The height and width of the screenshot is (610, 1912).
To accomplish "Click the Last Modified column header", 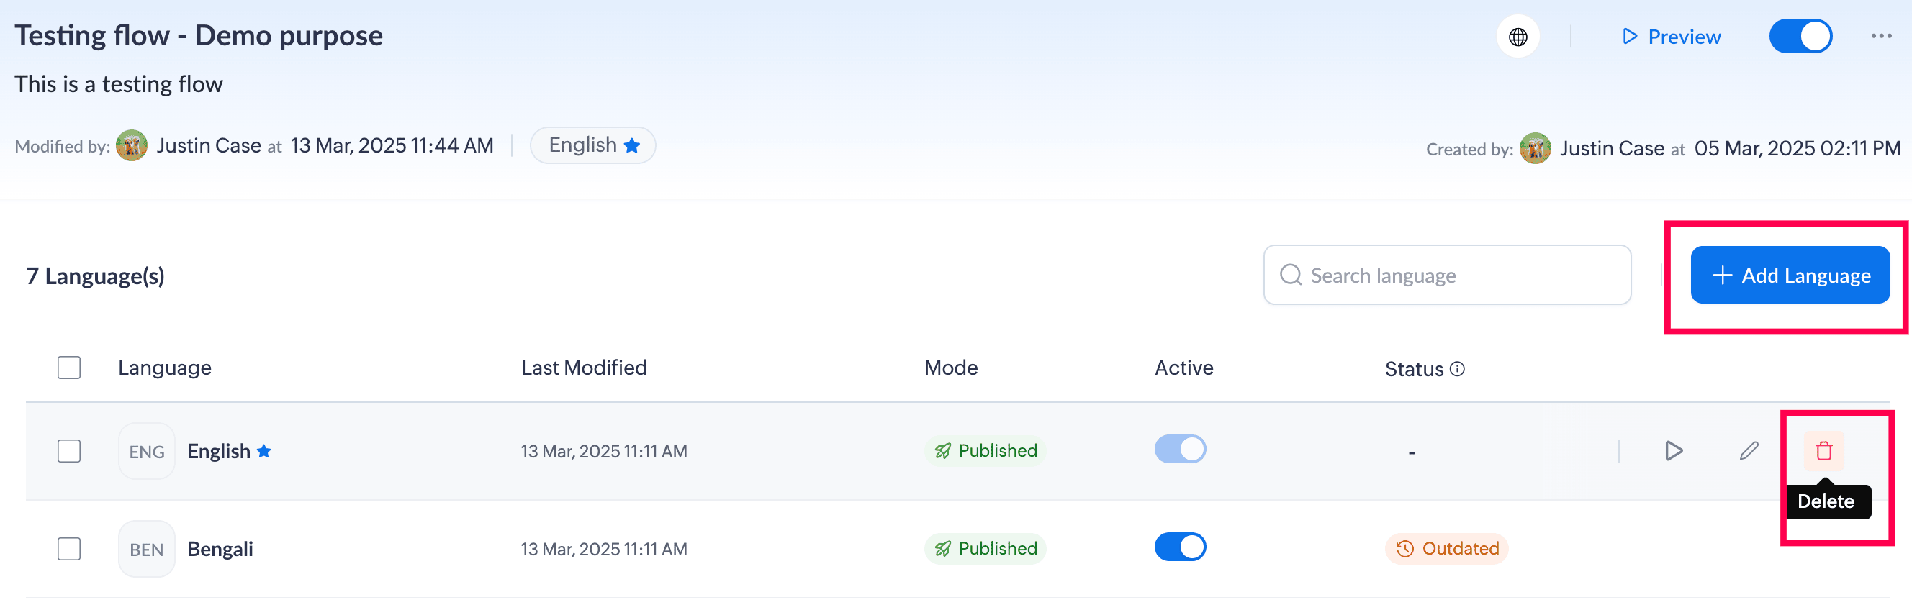I will pos(583,368).
